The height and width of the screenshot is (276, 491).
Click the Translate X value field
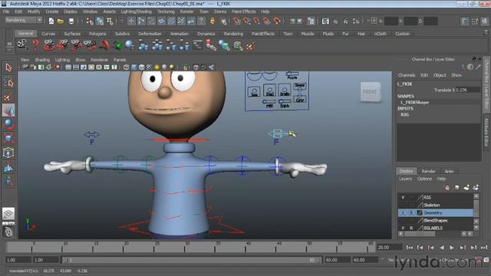tap(468, 90)
